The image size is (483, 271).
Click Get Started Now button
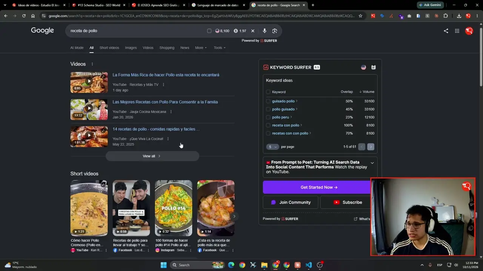click(319, 187)
